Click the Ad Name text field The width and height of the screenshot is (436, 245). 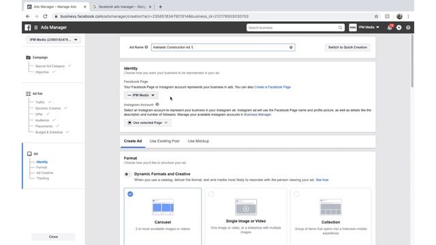click(223, 47)
